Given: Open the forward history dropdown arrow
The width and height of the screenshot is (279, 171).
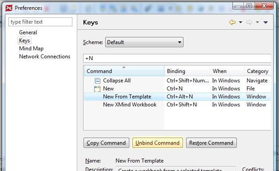Looking at the screenshot, I should [257, 22].
